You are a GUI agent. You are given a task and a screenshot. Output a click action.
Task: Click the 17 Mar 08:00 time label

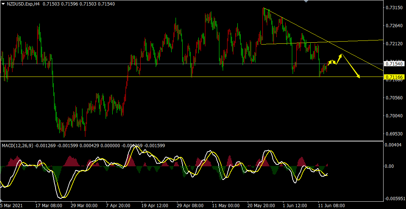(49, 205)
